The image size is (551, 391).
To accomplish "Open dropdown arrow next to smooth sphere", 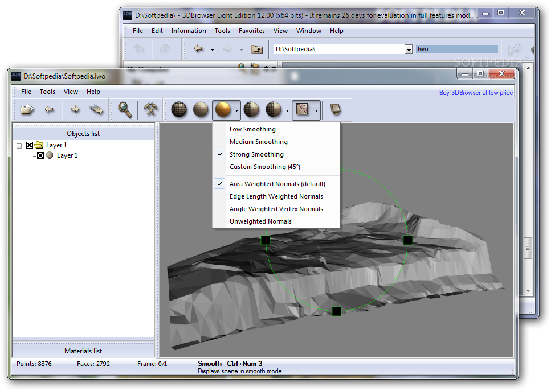I will coord(236,110).
